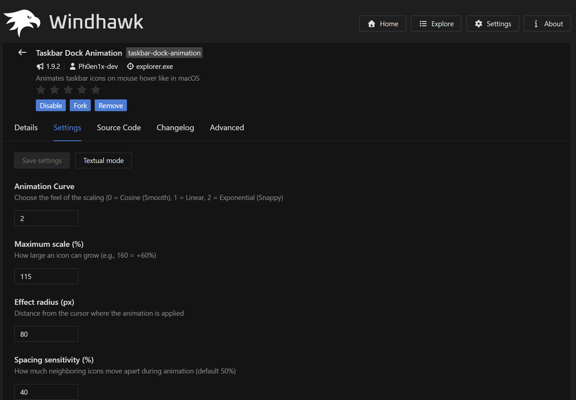
Task: Click the Windhawk eagle logo
Action: click(22, 23)
